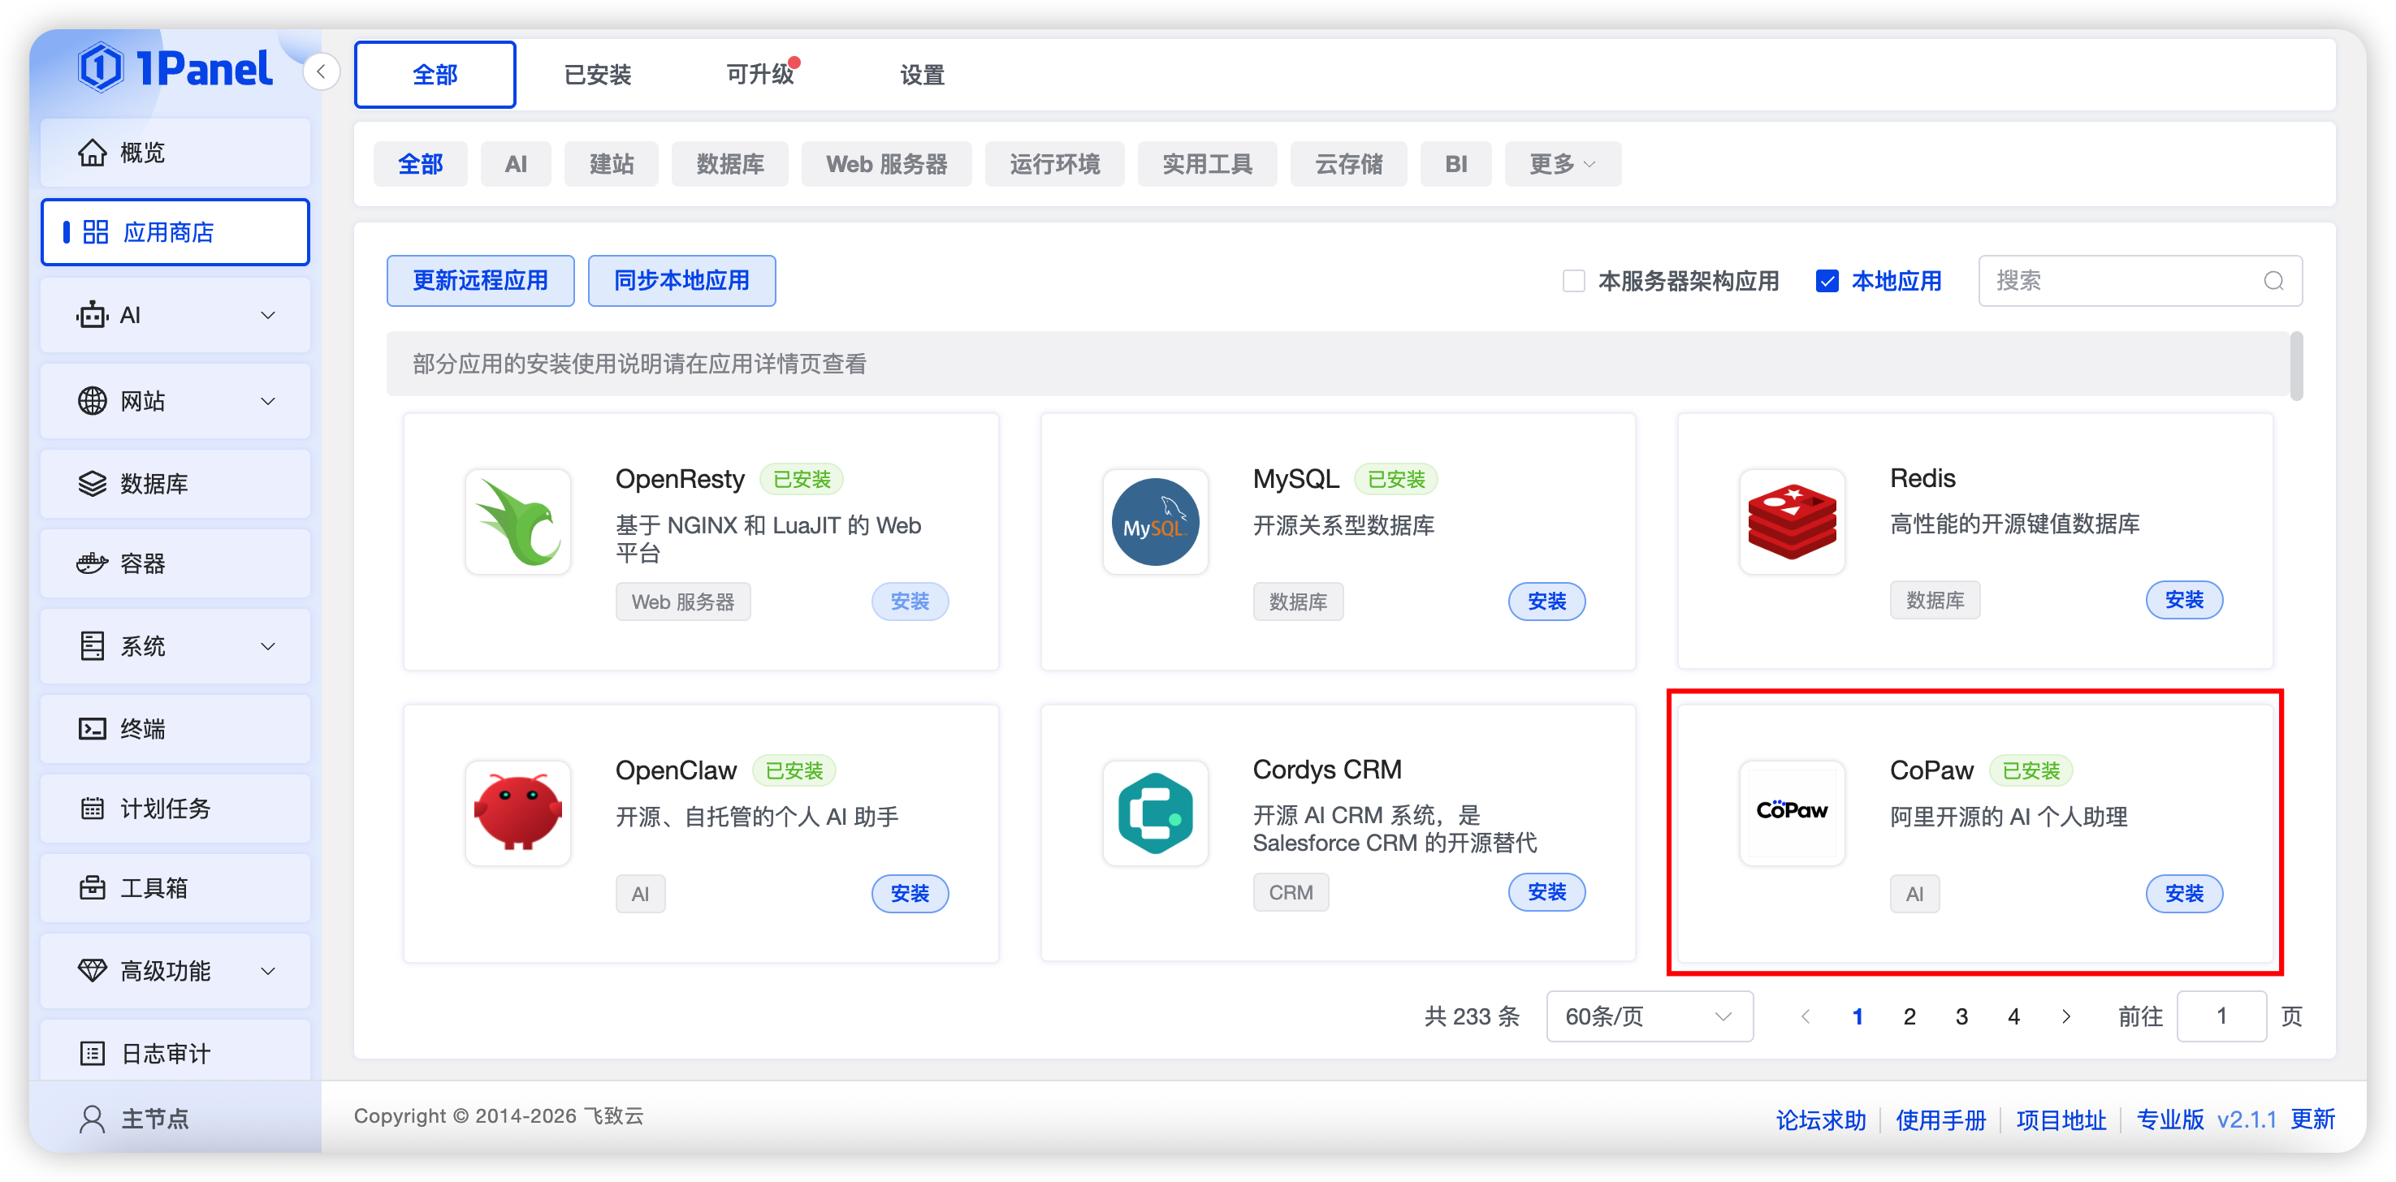Open the 更多 category dropdown
This screenshot has height=1182, width=2396.
point(1562,164)
